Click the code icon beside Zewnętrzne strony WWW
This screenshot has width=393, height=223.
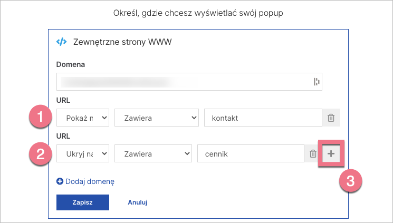[61, 42]
